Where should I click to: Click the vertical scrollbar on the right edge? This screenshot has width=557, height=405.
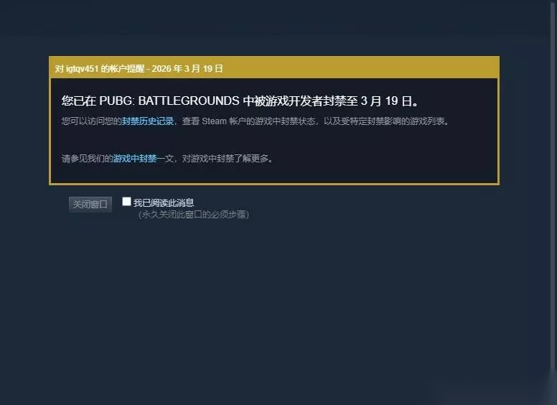pyautogui.click(x=553, y=185)
